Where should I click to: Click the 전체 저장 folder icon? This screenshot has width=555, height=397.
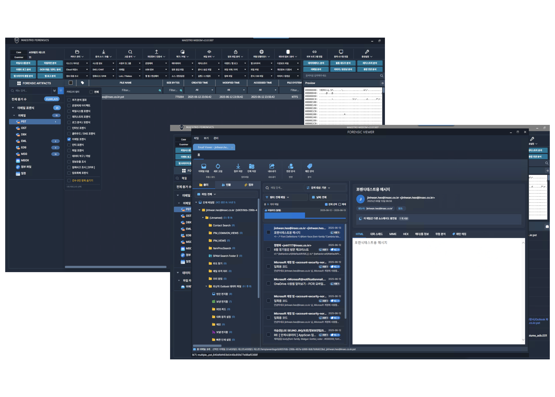(x=252, y=166)
